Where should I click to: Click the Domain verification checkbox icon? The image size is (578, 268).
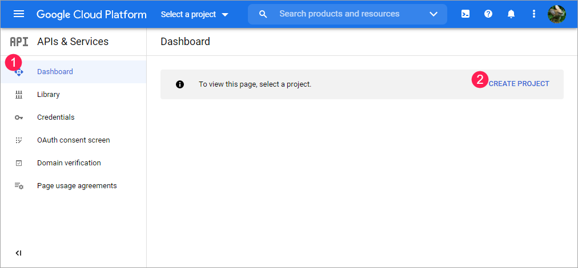pos(19,163)
